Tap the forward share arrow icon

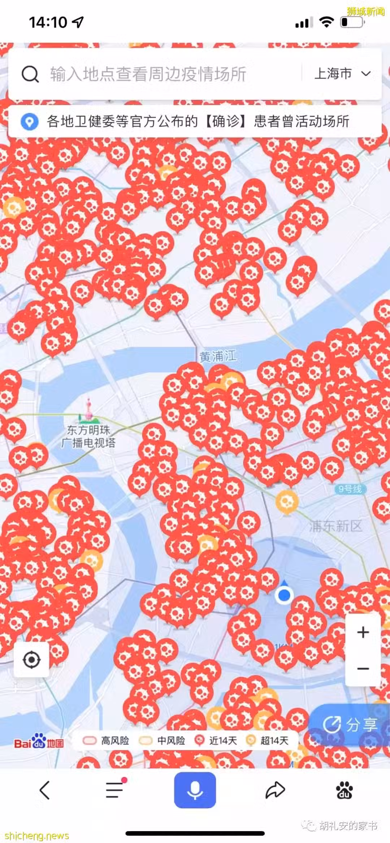275,790
